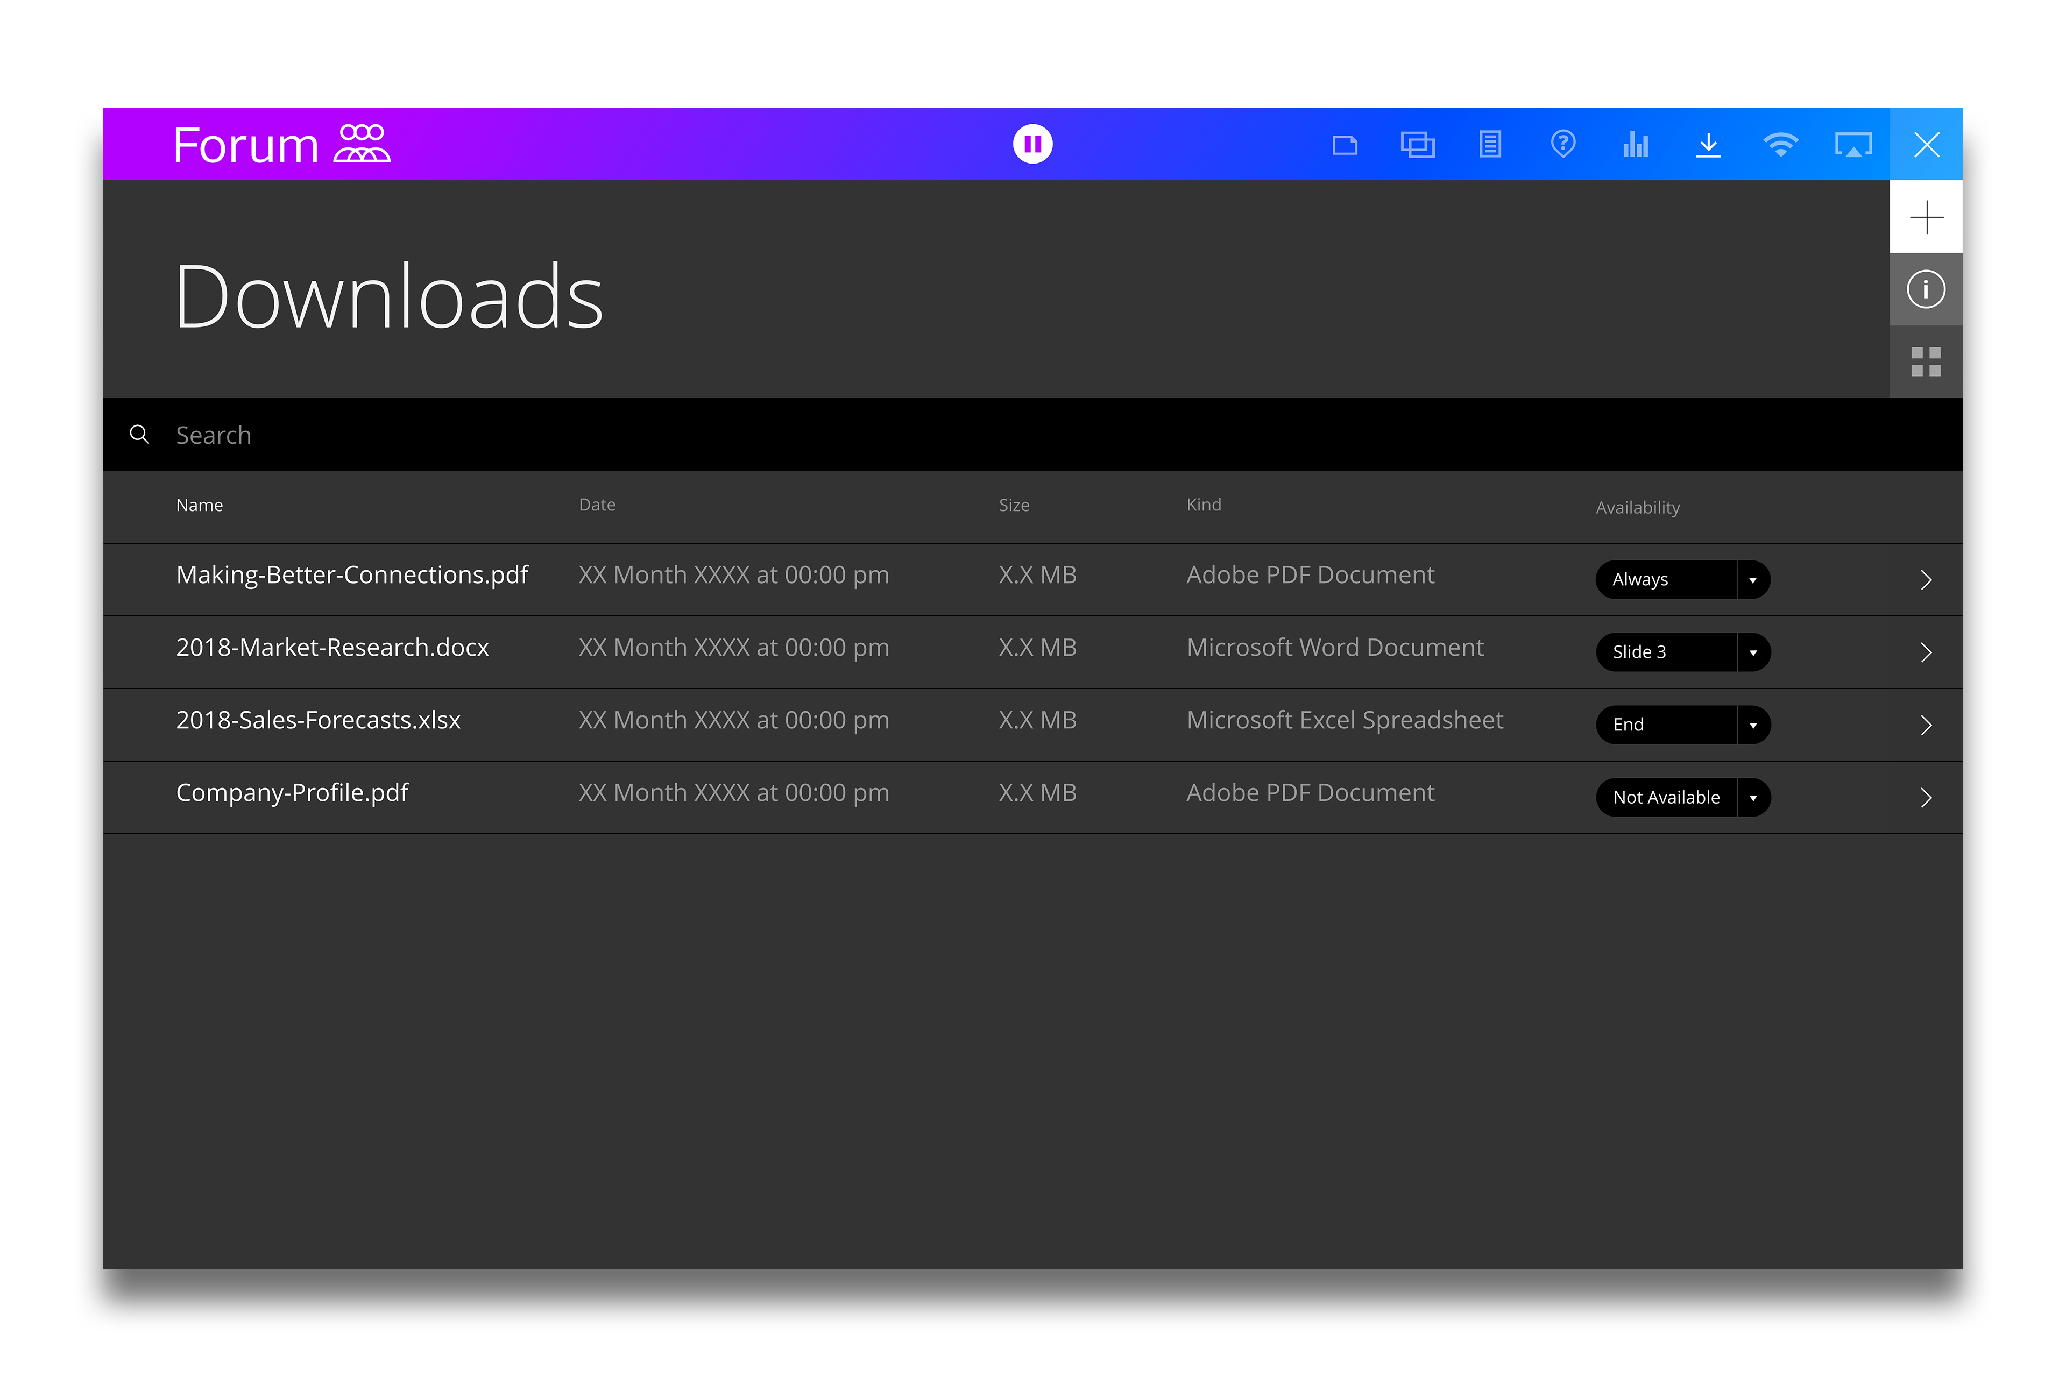Select file 2018-Sales-Forecasts.xlsx
The image size is (2066, 1377).
pos(318,720)
